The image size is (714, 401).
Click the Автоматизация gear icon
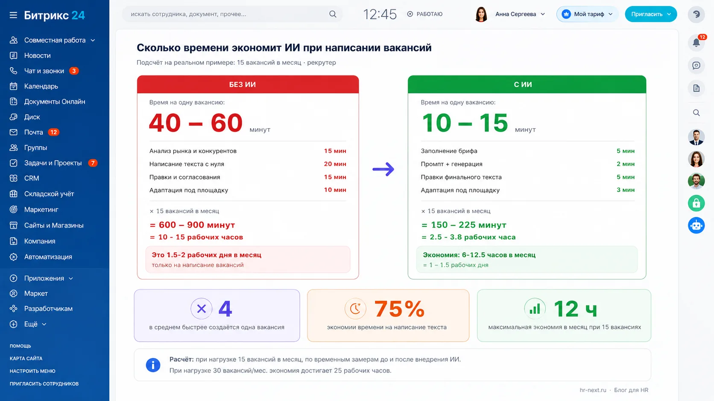click(14, 257)
